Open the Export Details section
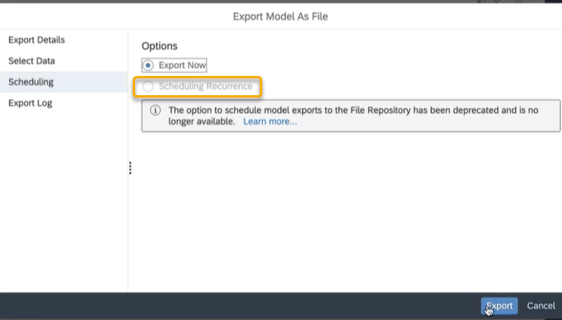The height and width of the screenshot is (320, 562). coord(37,40)
